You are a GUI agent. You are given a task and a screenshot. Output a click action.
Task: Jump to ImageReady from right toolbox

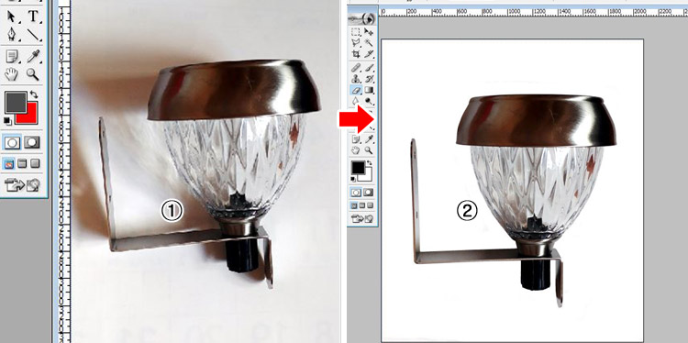[362, 218]
